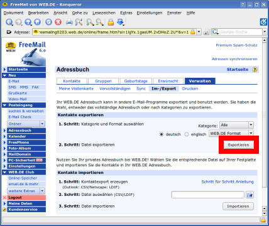Collapse the Neu sidebar section
This screenshot has width=269, height=226.
click(4, 75)
